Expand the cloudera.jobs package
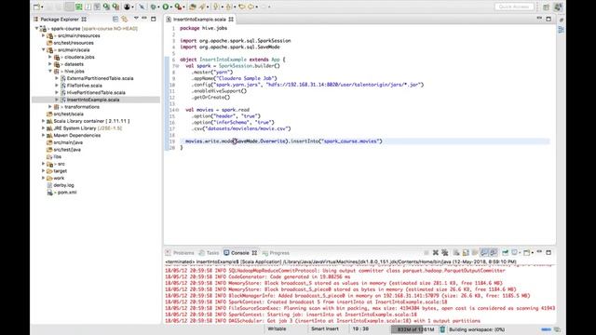Image resolution: width=596 pixels, height=335 pixels. click(x=49, y=57)
